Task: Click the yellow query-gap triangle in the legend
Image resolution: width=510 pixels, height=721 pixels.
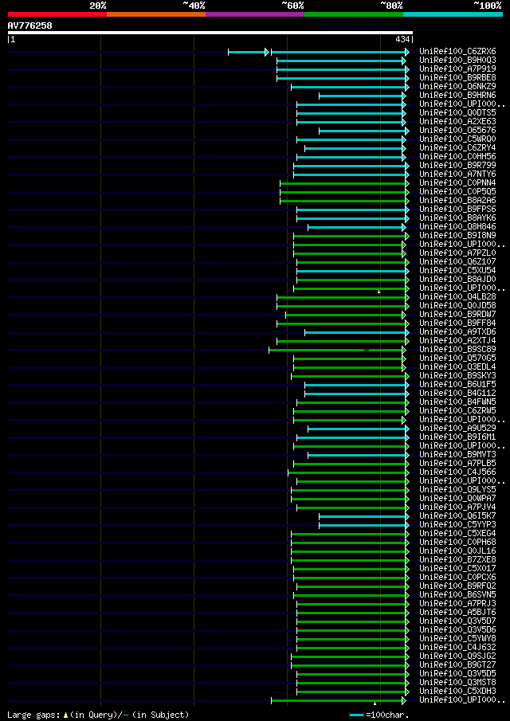Action: [66, 715]
